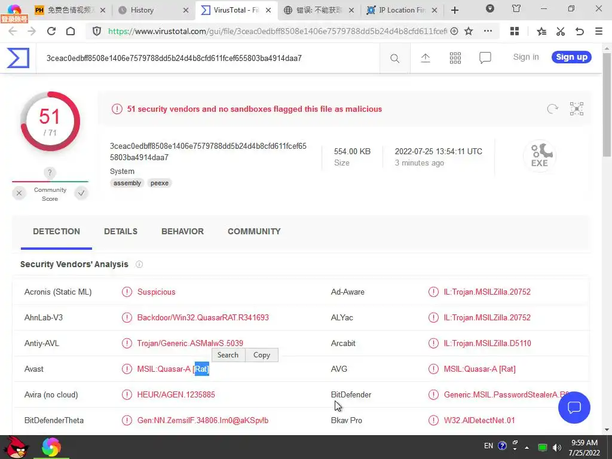Choose Search in selection popup
The image size is (612, 459).
228,355
